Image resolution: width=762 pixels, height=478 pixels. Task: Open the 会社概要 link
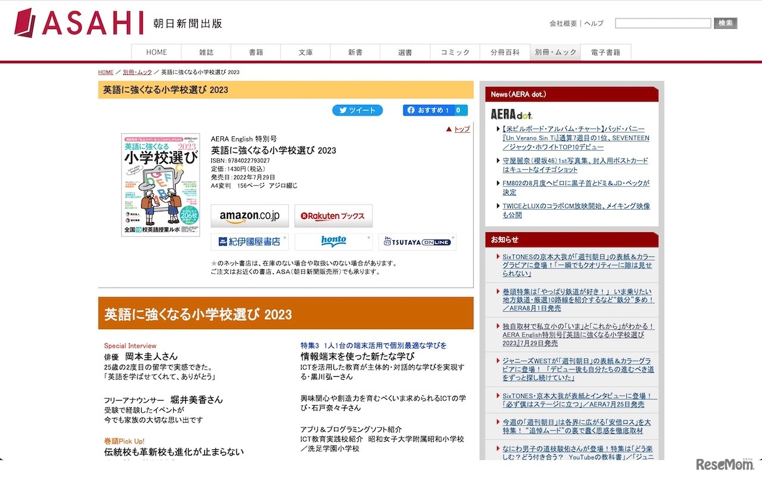pos(563,24)
